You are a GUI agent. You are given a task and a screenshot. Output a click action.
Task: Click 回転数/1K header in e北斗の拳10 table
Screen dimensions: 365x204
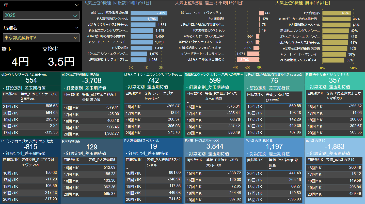coord(315,160)
